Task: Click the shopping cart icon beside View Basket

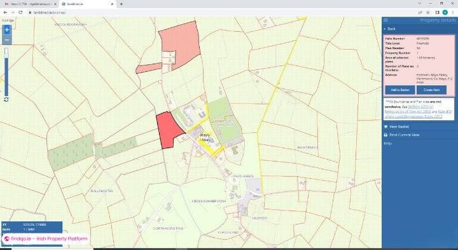Action: 385,127
